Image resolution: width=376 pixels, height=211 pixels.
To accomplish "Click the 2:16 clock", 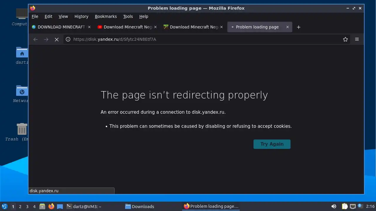I will pos(370,206).
